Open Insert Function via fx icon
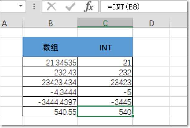 pyautogui.click(x=89, y=7)
